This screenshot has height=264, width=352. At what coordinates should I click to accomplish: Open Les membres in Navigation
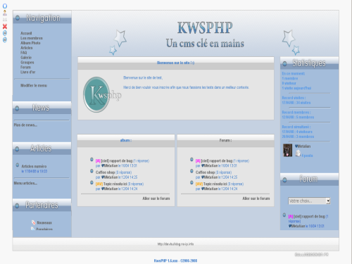(x=32, y=38)
